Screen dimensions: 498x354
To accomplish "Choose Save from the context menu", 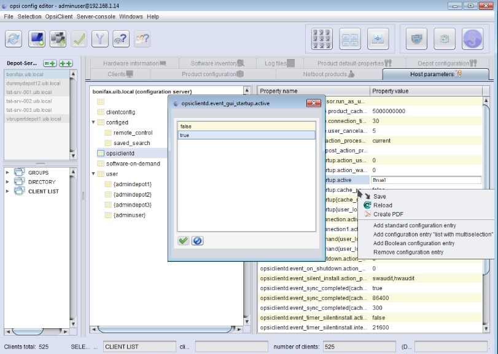I will coord(379,197).
